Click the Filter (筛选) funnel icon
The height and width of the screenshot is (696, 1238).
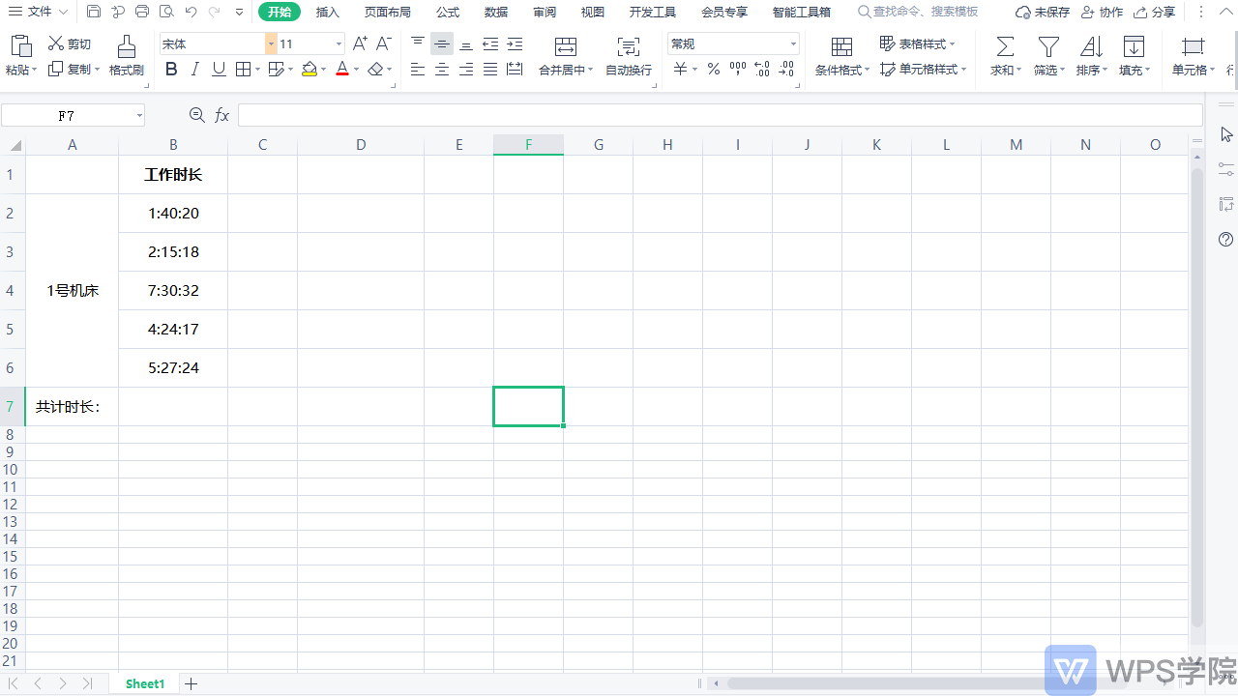click(1047, 46)
